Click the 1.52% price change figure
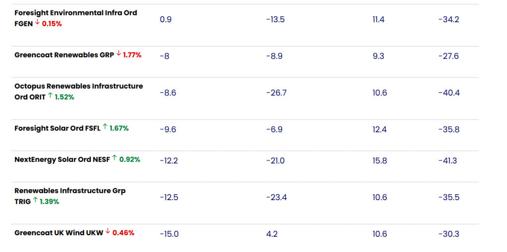 [x=64, y=97]
